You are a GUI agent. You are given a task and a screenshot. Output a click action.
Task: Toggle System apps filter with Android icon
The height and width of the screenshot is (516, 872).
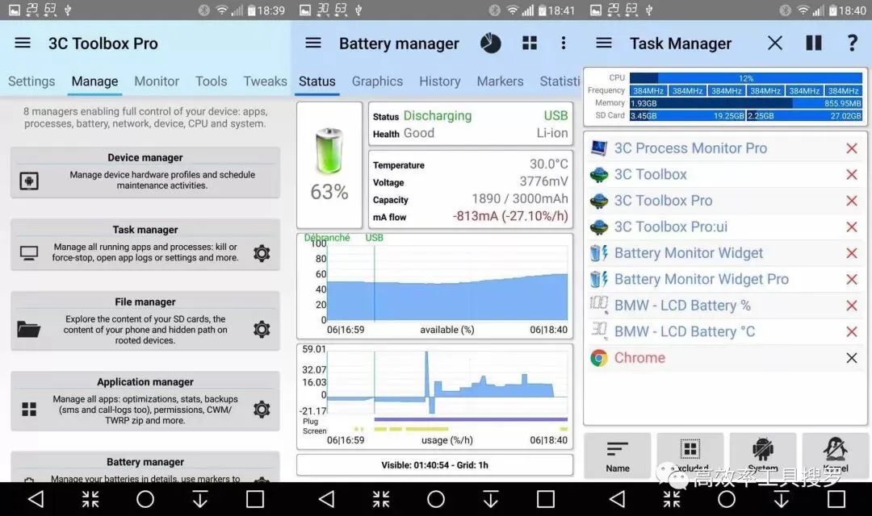(762, 456)
